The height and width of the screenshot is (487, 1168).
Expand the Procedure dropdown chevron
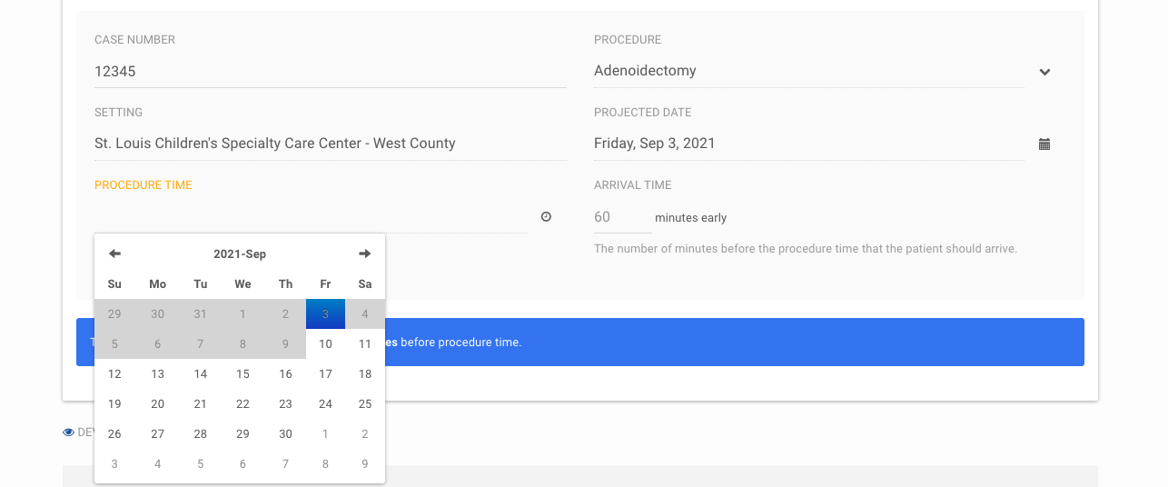click(x=1044, y=72)
